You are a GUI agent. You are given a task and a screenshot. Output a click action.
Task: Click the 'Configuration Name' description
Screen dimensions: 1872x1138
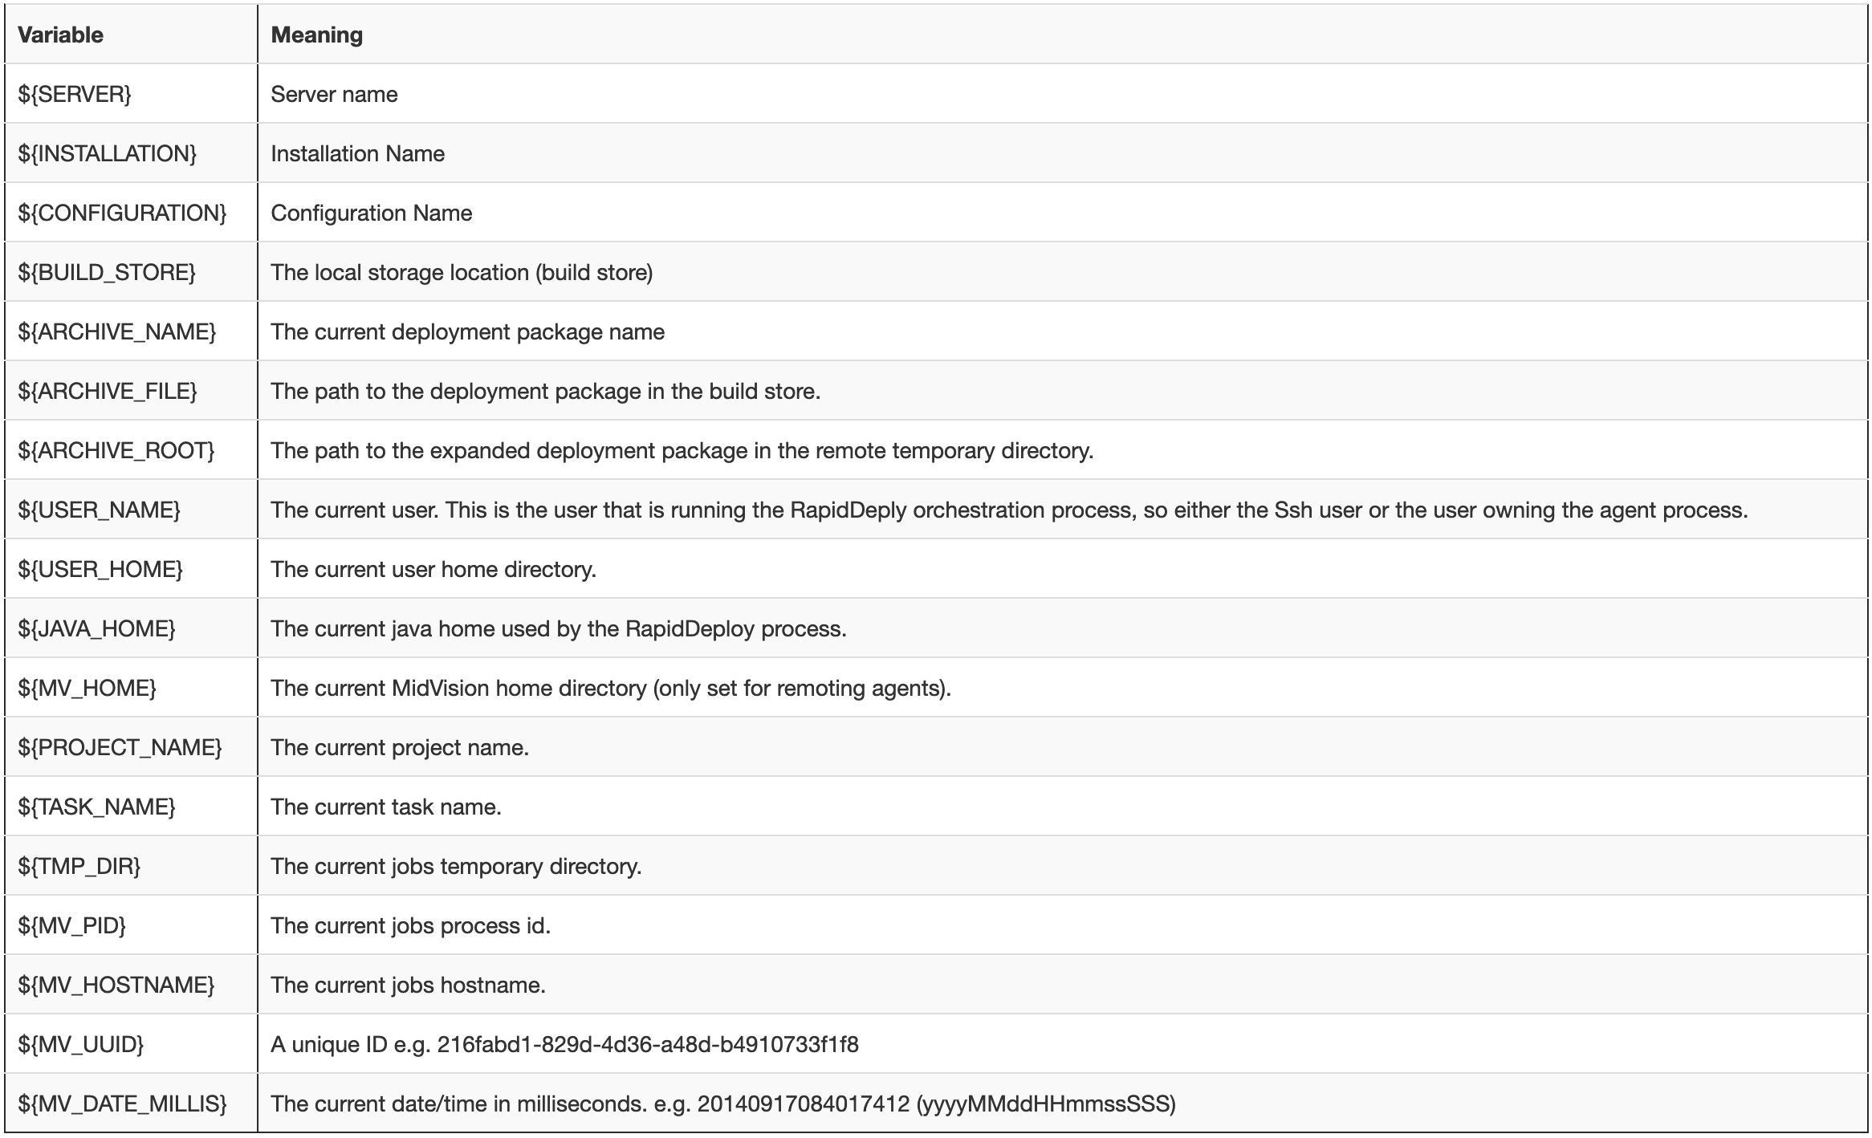[371, 213]
